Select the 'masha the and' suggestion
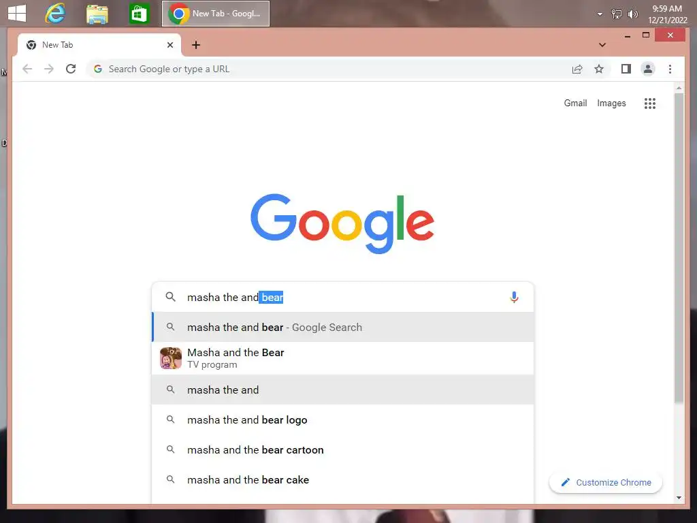This screenshot has height=523, width=697. click(343, 390)
